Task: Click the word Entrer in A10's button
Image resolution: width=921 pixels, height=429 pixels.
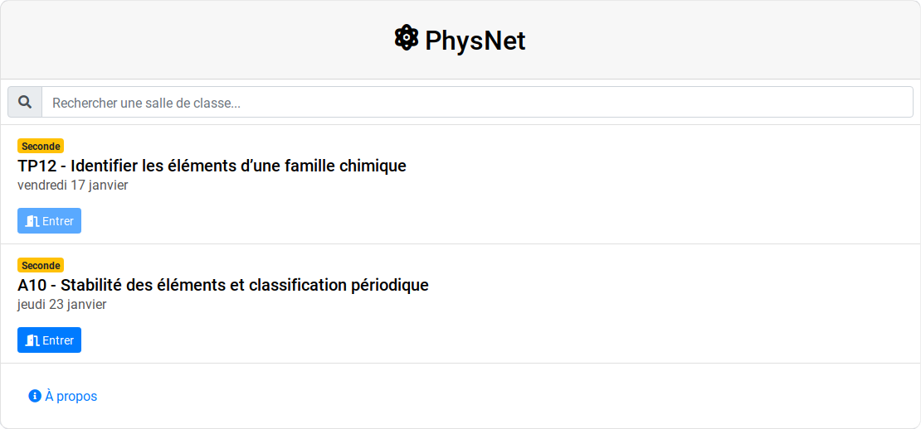Action: [58, 340]
